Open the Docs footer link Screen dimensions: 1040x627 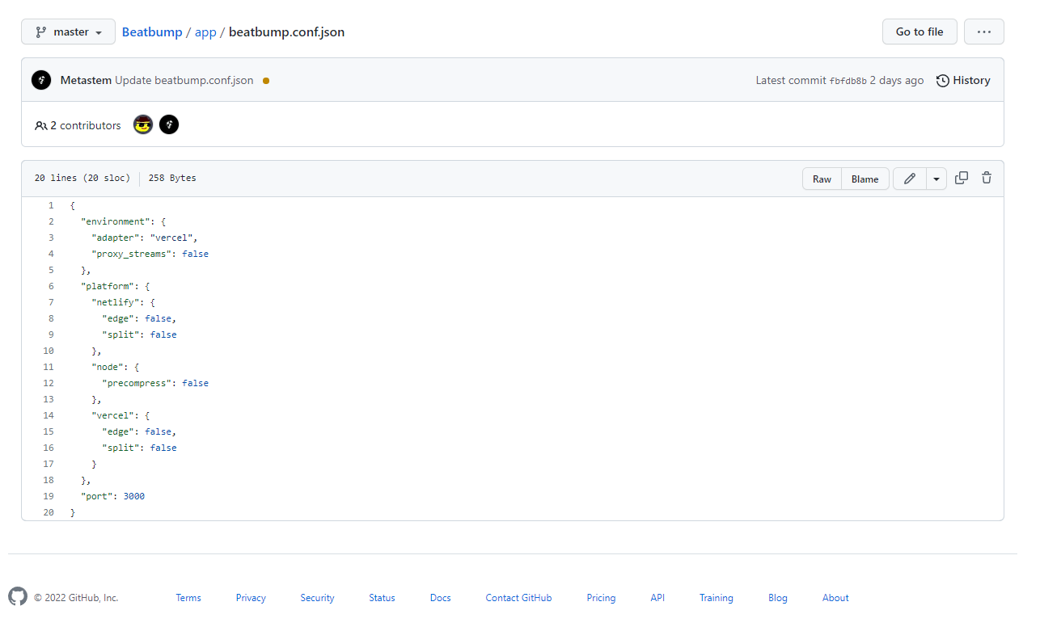441,598
